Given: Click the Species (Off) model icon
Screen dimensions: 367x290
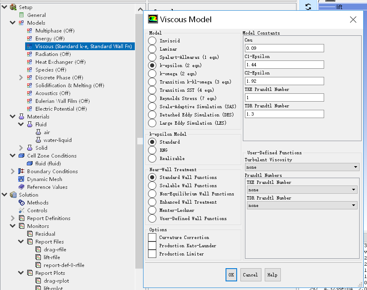Looking at the screenshot, I should (x=30, y=70).
